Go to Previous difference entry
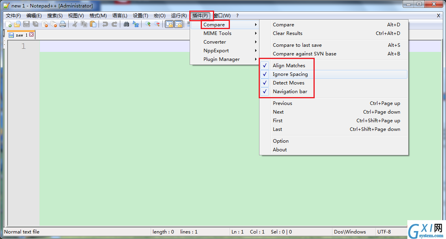This screenshot has height=239, width=446. (x=334, y=103)
